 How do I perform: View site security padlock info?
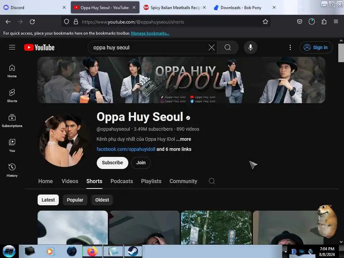tap(76, 21)
